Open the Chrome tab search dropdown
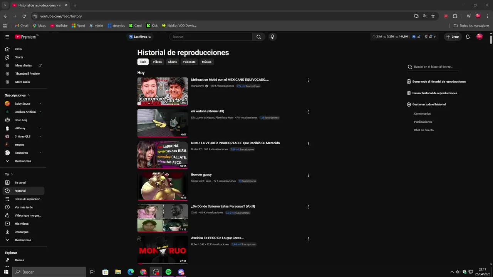The image size is (493, 277). click(x=5, y=5)
